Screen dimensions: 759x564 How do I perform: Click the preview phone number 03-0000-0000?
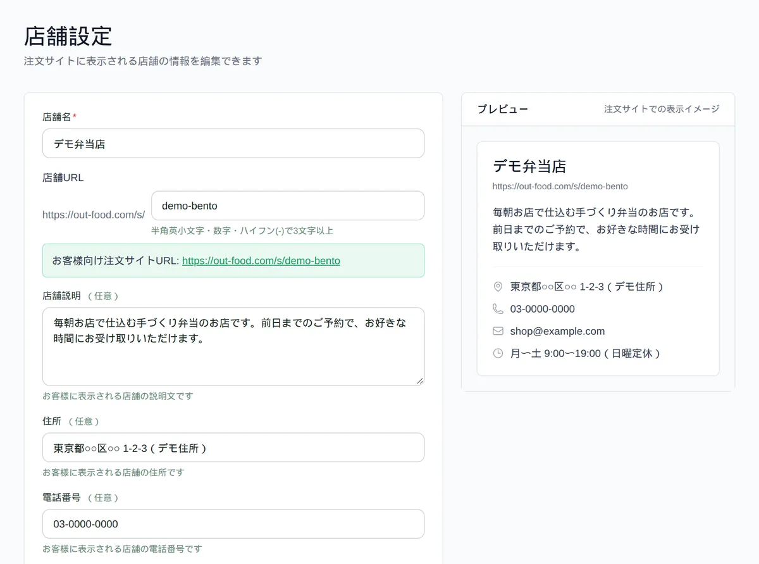click(543, 309)
